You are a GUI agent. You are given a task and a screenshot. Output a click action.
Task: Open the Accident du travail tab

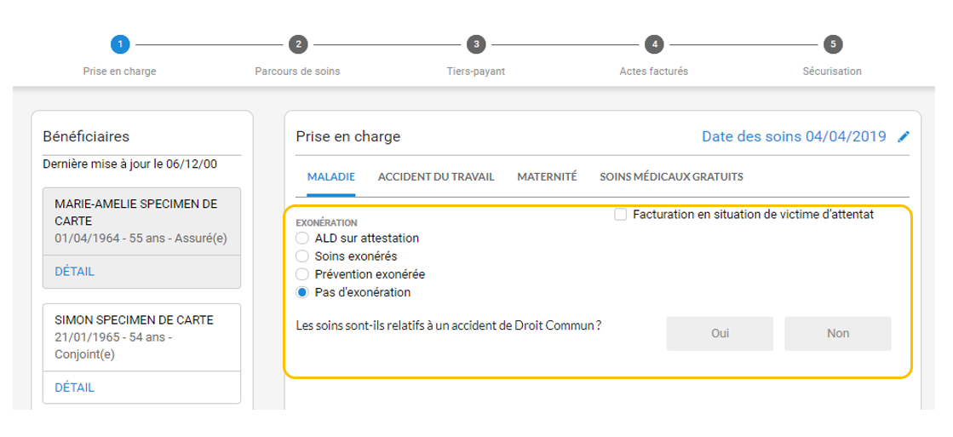[x=436, y=177]
